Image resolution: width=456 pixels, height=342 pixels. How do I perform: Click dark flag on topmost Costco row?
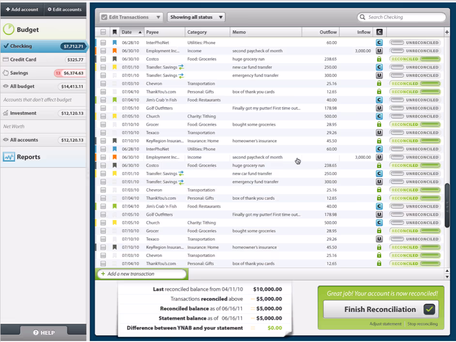(115, 59)
